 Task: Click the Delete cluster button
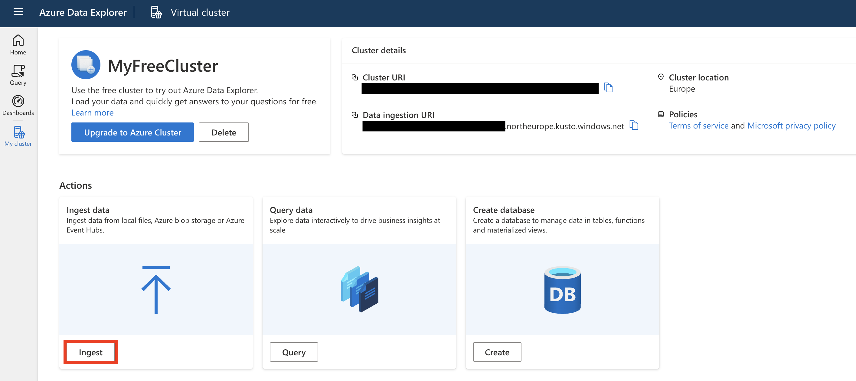224,132
